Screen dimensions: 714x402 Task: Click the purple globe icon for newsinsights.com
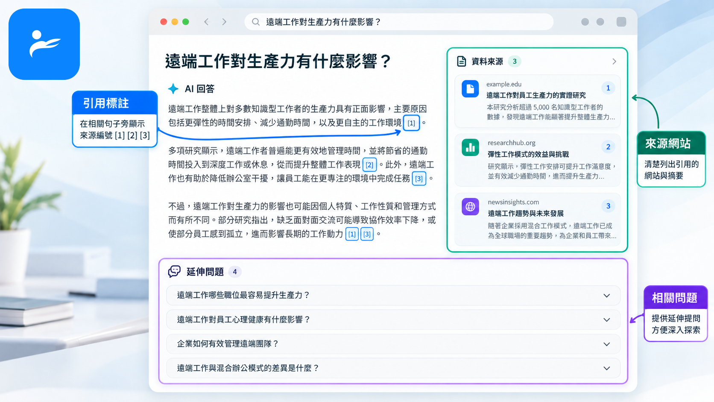pos(470,207)
